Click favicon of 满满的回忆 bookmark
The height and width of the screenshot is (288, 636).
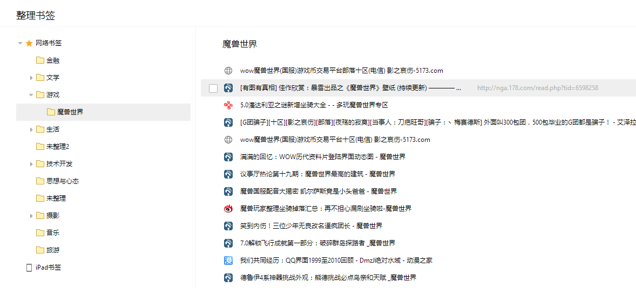click(228, 157)
